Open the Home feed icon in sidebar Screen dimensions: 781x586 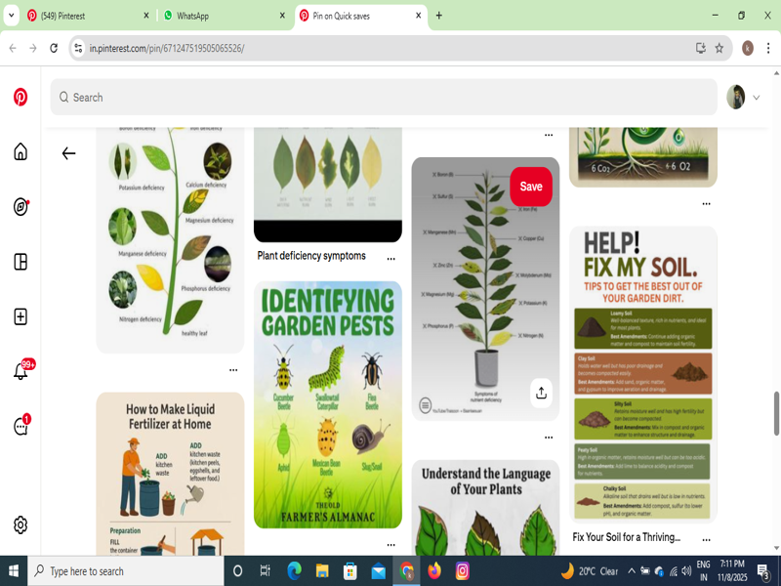(x=21, y=151)
